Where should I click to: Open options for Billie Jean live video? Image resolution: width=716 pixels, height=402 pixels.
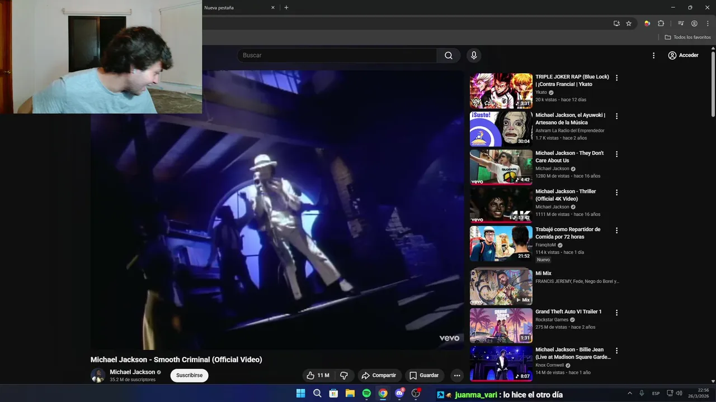617,351
